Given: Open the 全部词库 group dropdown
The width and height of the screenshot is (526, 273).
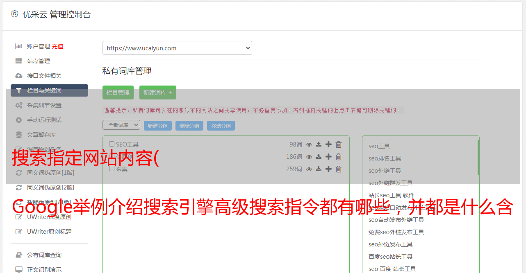Looking at the screenshot, I should [x=121, y=125].
